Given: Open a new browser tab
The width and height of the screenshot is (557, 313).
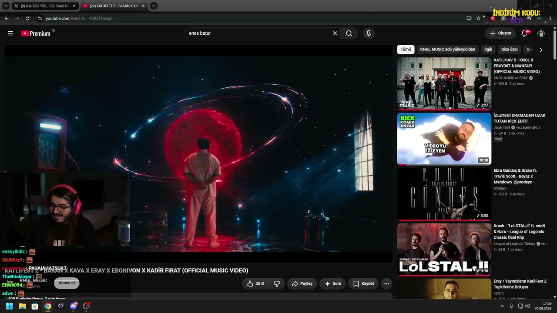Looking at the screenshot, I should [154, 6].
